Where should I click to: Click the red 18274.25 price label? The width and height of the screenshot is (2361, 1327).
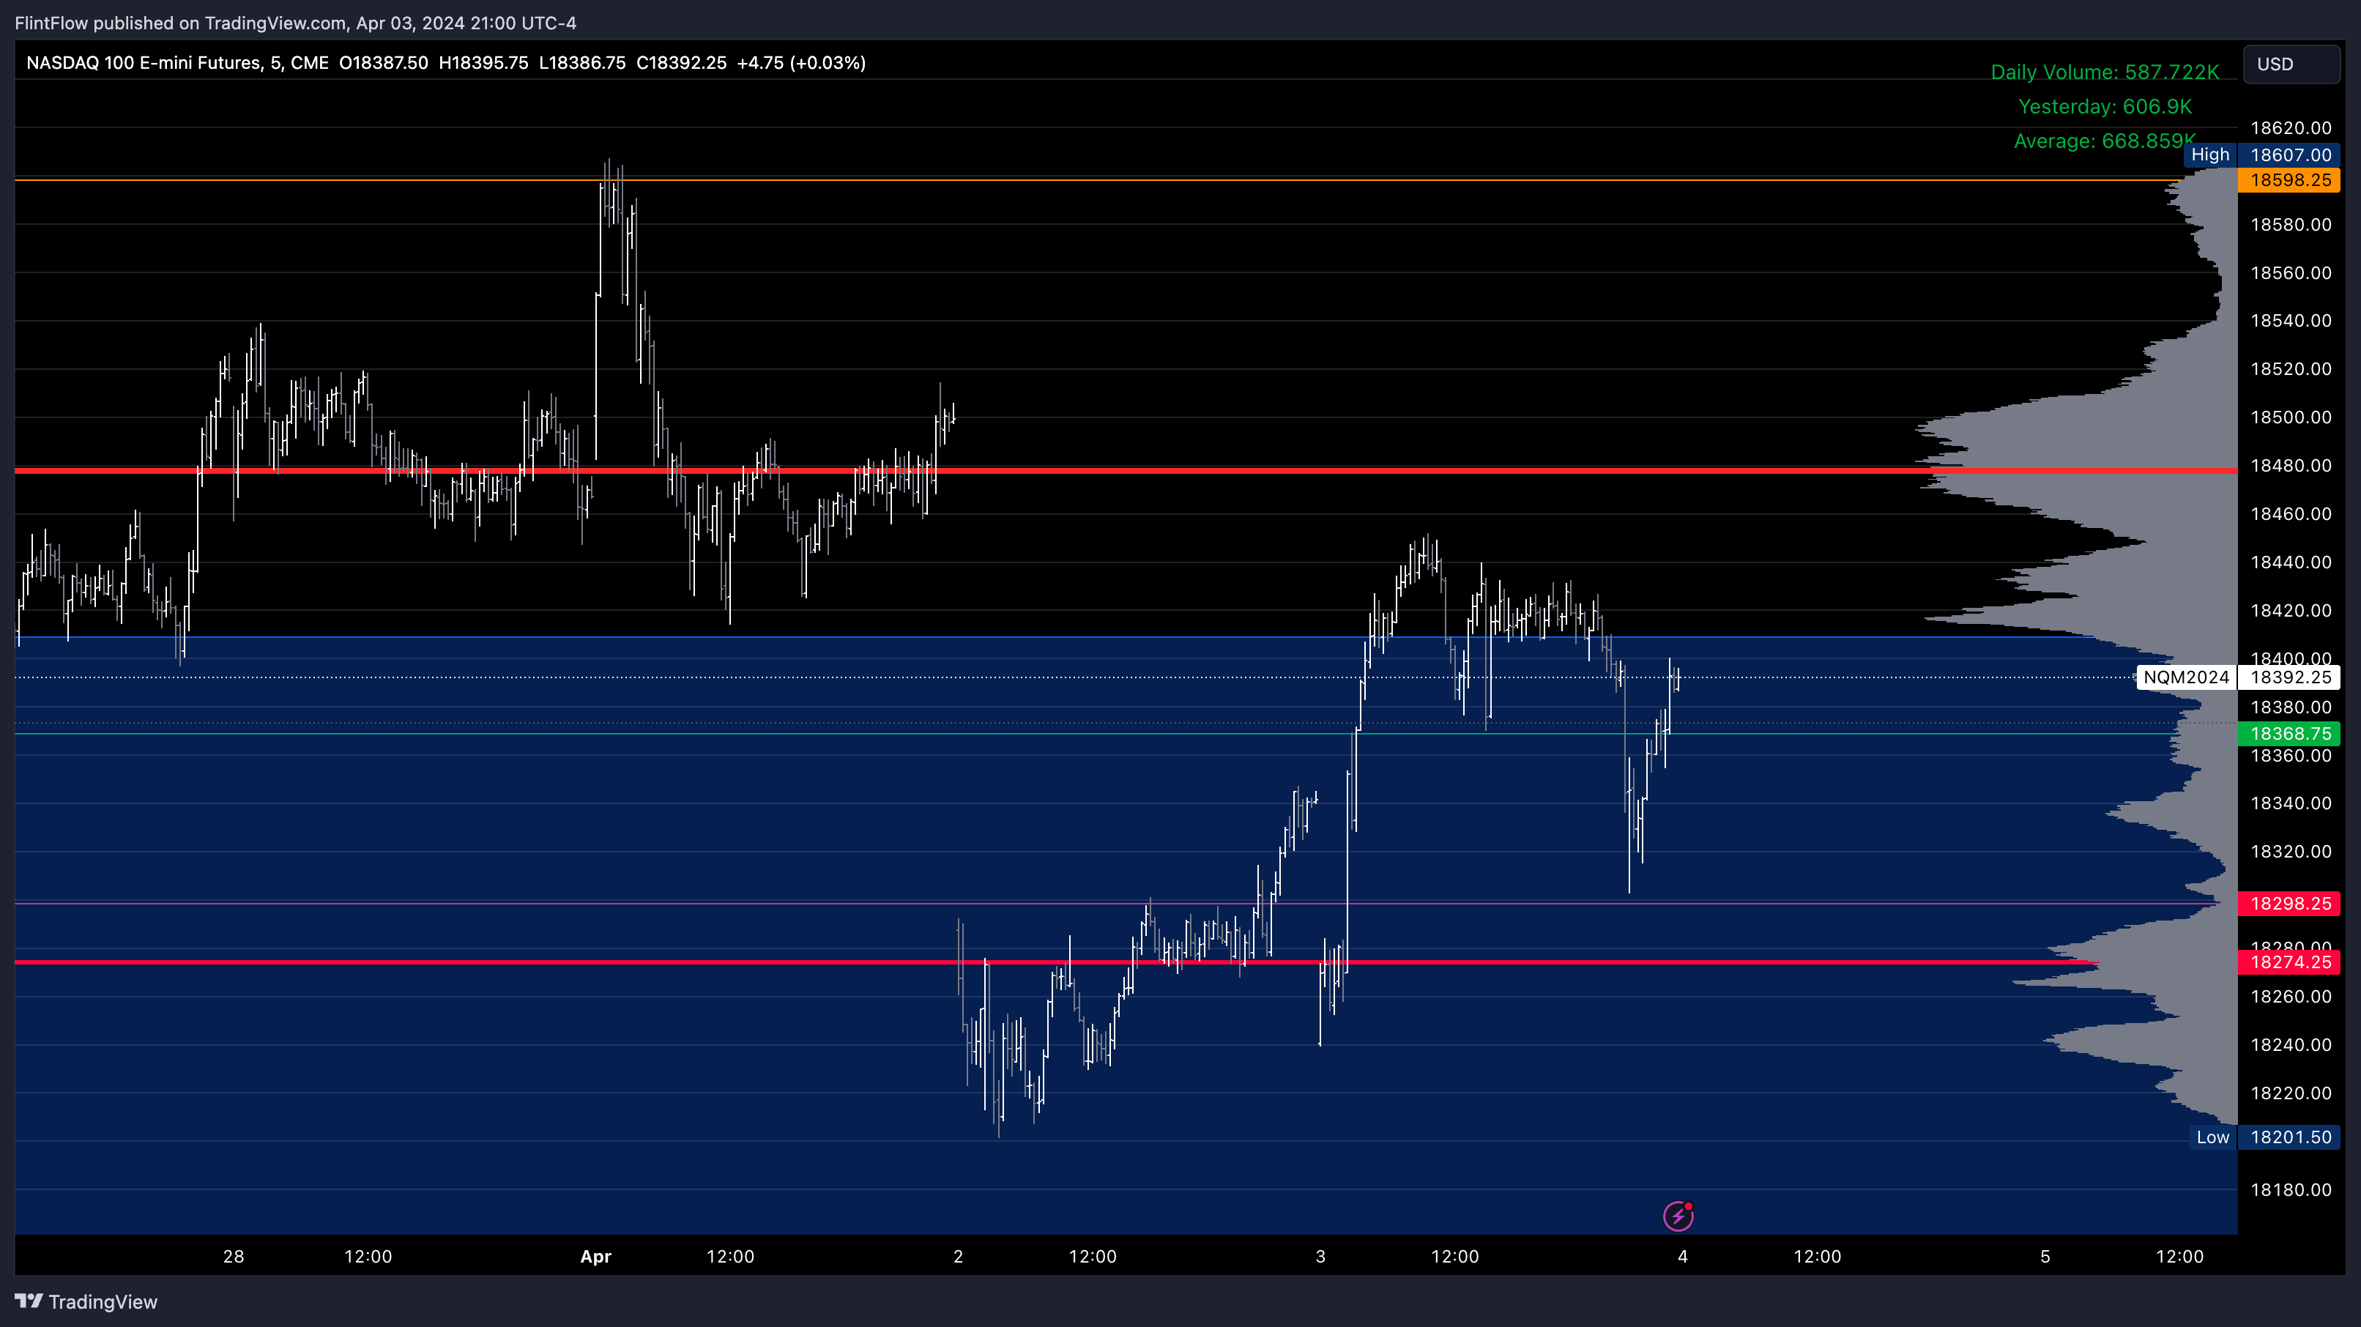pyautogui.click(x=2289, y=962)
